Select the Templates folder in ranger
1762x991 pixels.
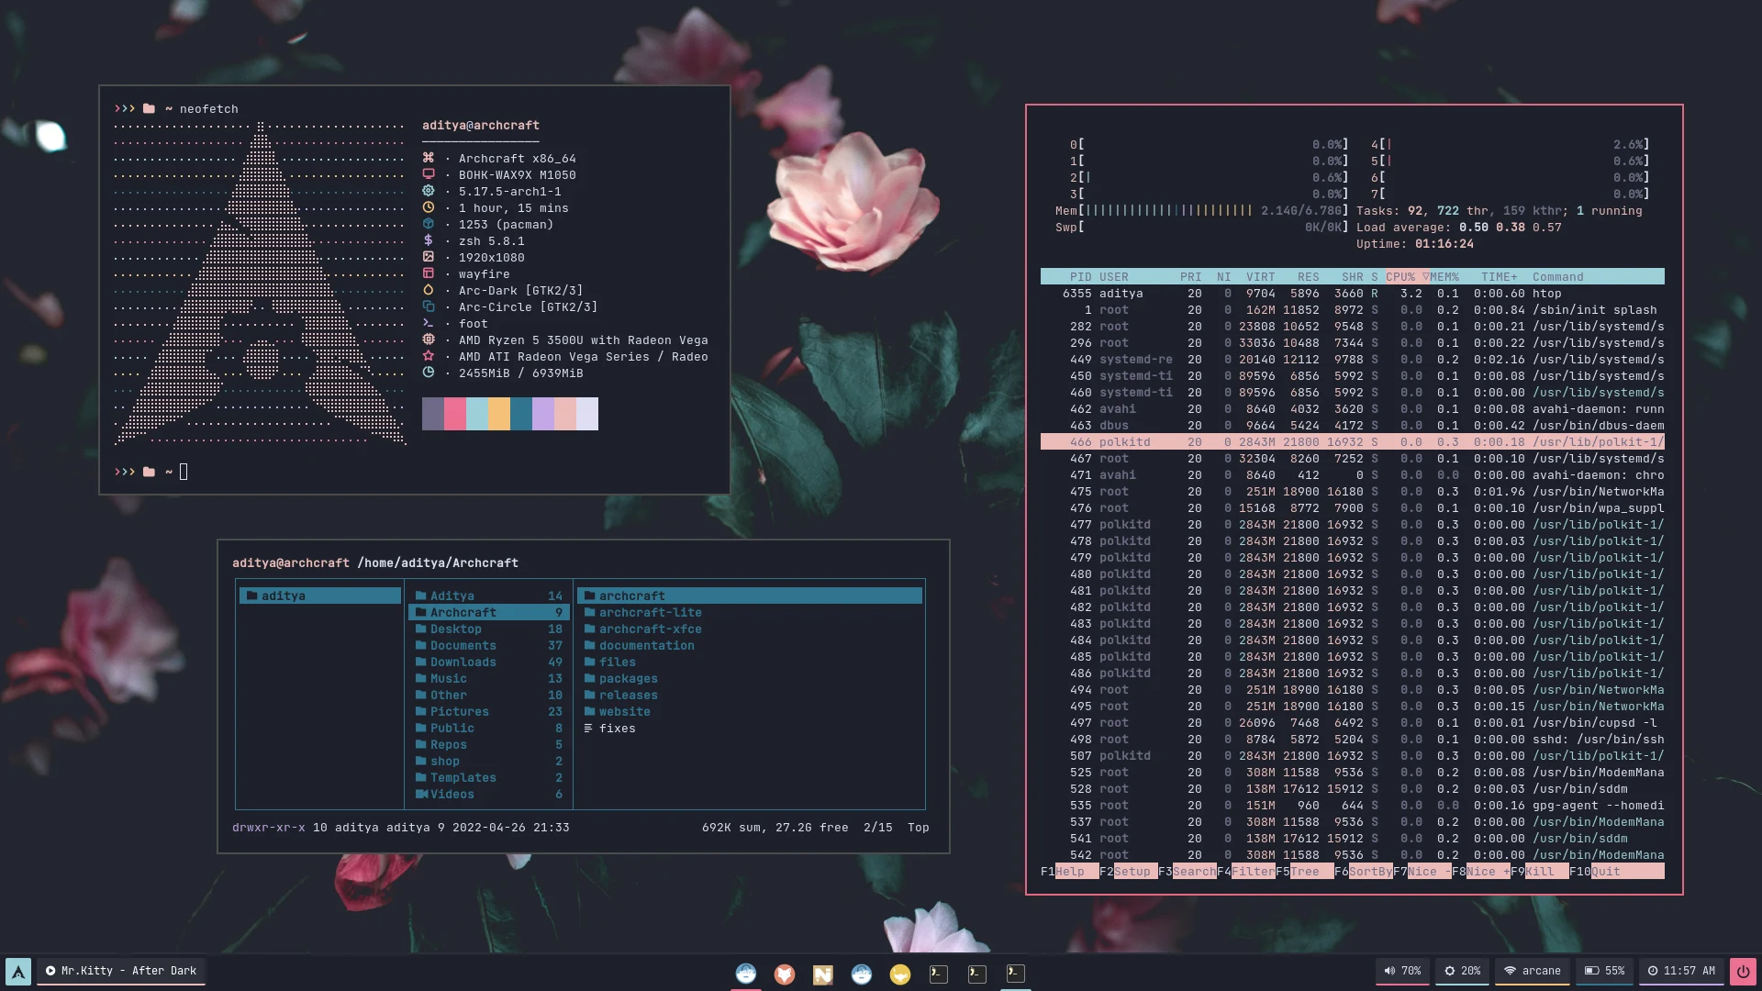(x=488, y=778)
